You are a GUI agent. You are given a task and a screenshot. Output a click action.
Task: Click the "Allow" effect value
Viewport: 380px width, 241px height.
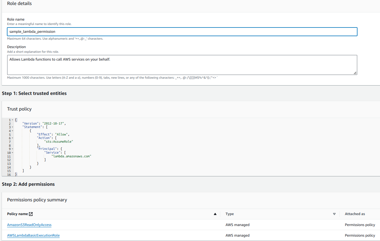(62, 135)
